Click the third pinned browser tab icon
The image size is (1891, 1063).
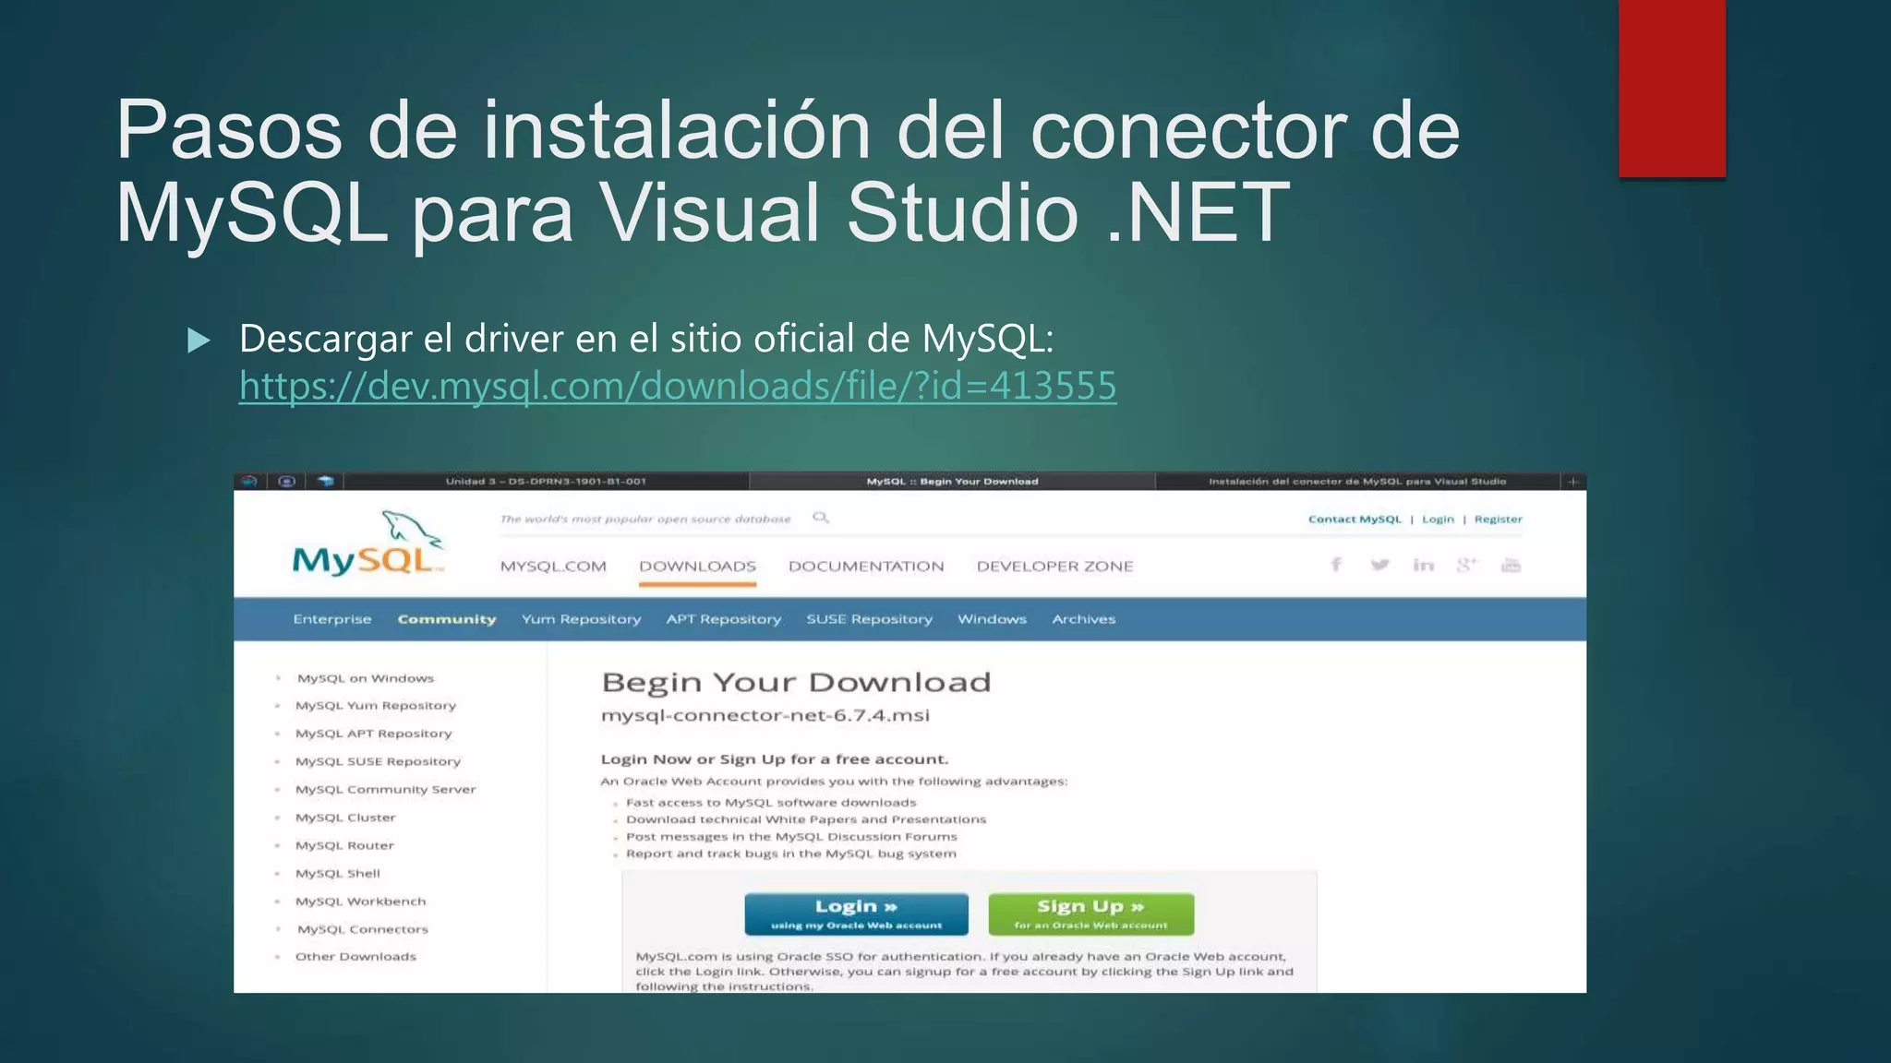325,481
